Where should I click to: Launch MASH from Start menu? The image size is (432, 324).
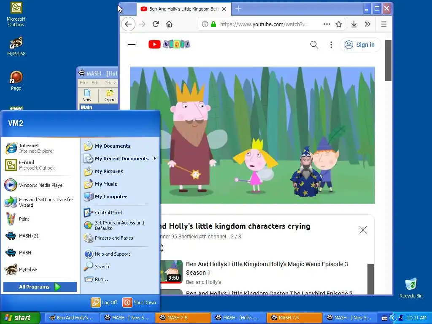tap(40, 253)
